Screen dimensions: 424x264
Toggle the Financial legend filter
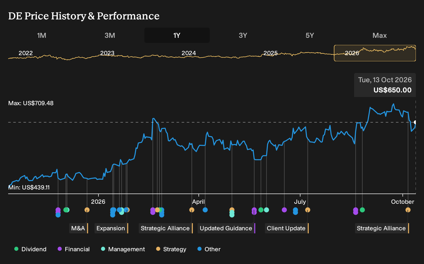(74, 249)
